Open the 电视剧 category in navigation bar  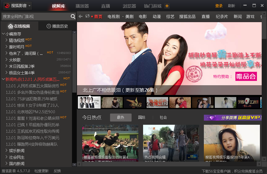click(113, 17)
